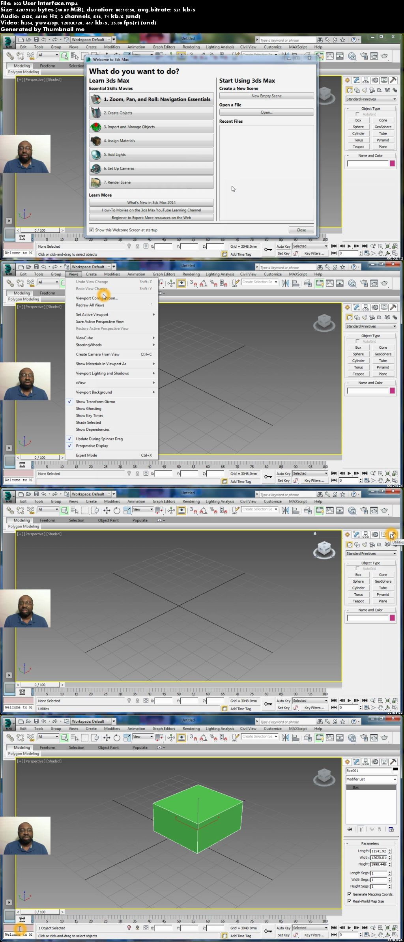Click the Hierarchy tab icon in green box frame

click(x=366, y=762)
